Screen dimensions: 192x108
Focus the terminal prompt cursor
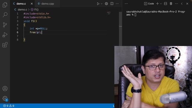pos(135,15)
